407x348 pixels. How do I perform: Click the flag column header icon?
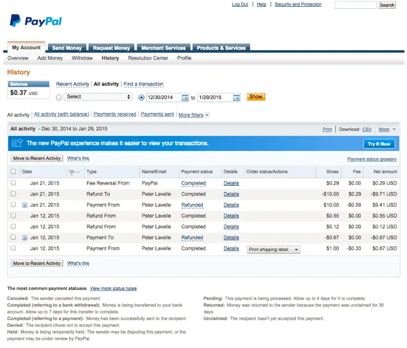(72, 172)
